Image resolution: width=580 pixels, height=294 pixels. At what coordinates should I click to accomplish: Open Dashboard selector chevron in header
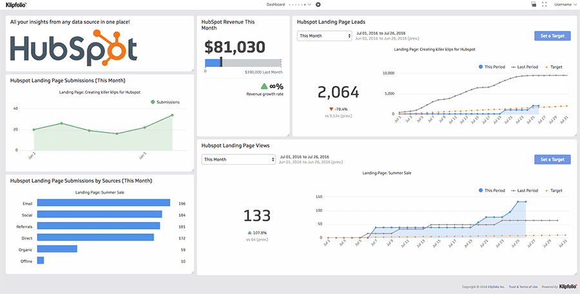pyautogui.click(x=309, y=5)
